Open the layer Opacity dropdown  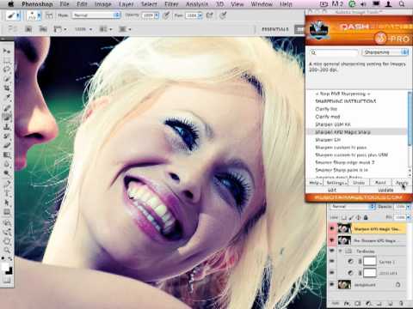click(x=408, y=206)
